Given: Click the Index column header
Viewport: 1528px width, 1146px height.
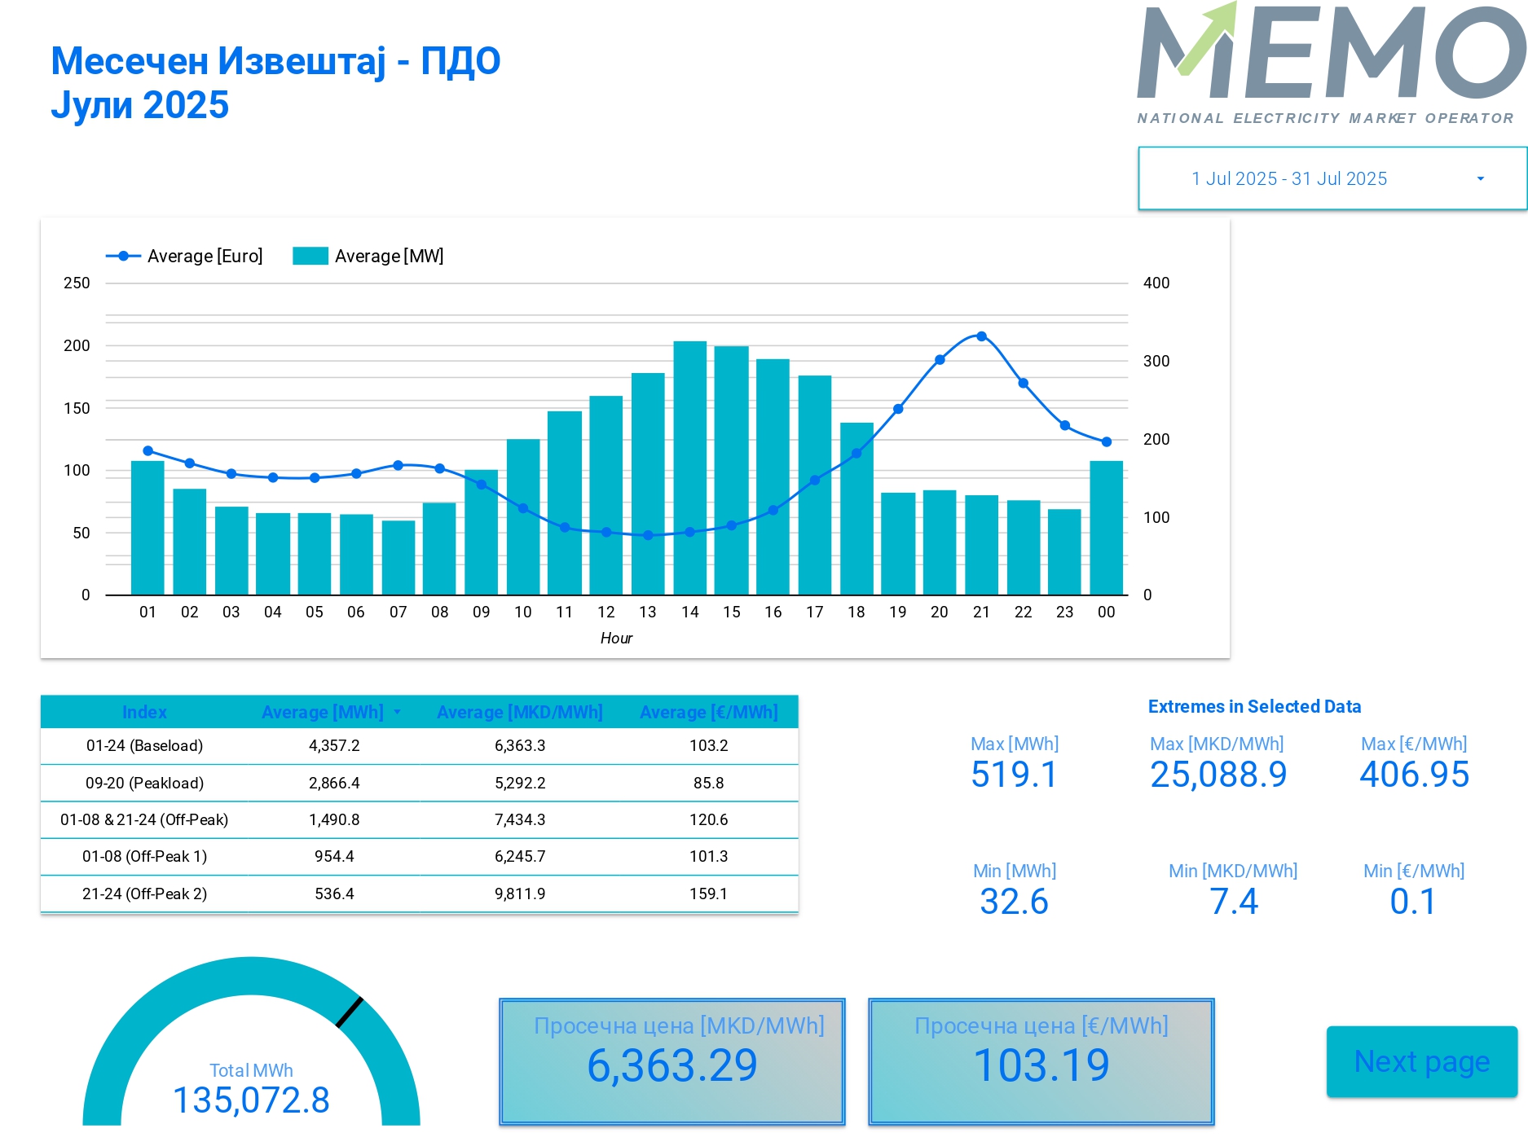Looking at the screenshot, I should (x=144, y=712).
